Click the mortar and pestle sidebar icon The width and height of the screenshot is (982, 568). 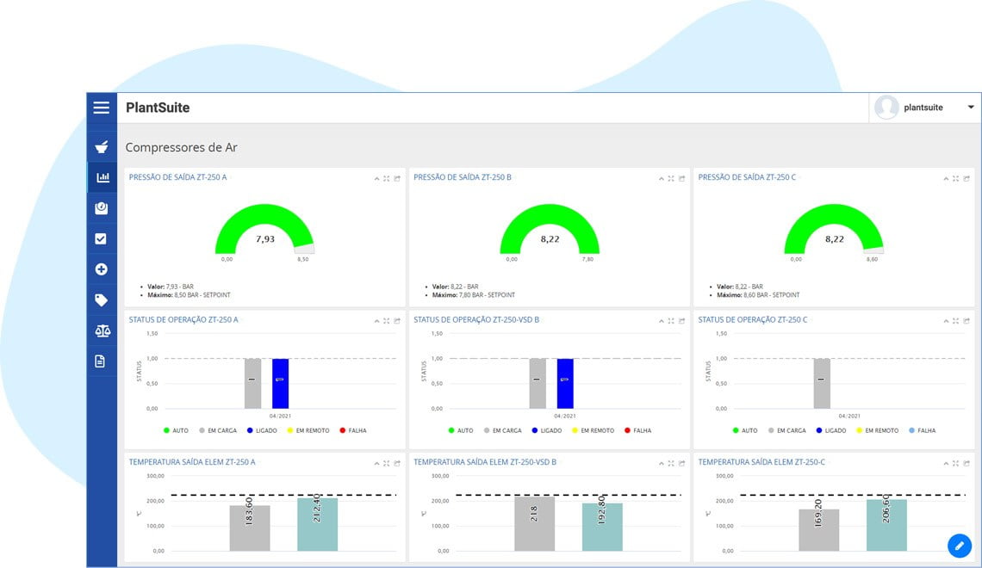click(x=102, y=147)
